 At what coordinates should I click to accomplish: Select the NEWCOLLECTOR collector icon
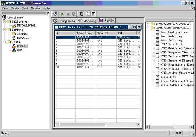coord(14,25)
